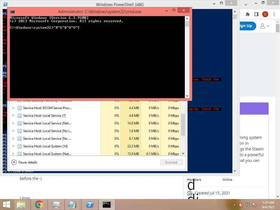Expand Service Host: Local Service (No ... row
Image resolution: width=280 pixels, height=210 pixels.
coord(13,139)
